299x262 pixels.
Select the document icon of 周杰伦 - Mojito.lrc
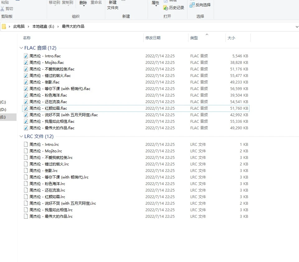click(x=26, y=151)
